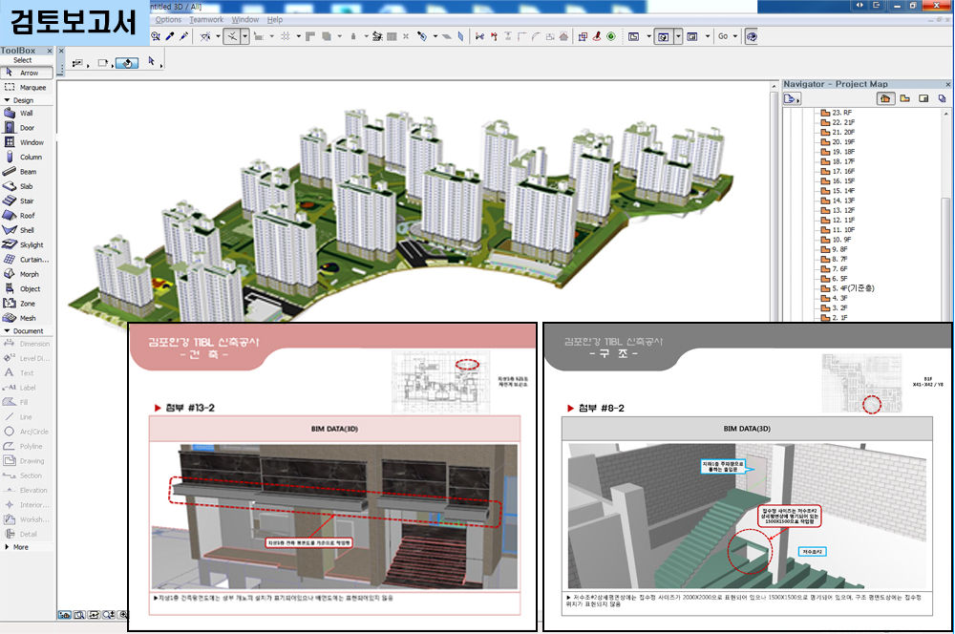
Task: Open the Help menu
Action: click(275, 20)
